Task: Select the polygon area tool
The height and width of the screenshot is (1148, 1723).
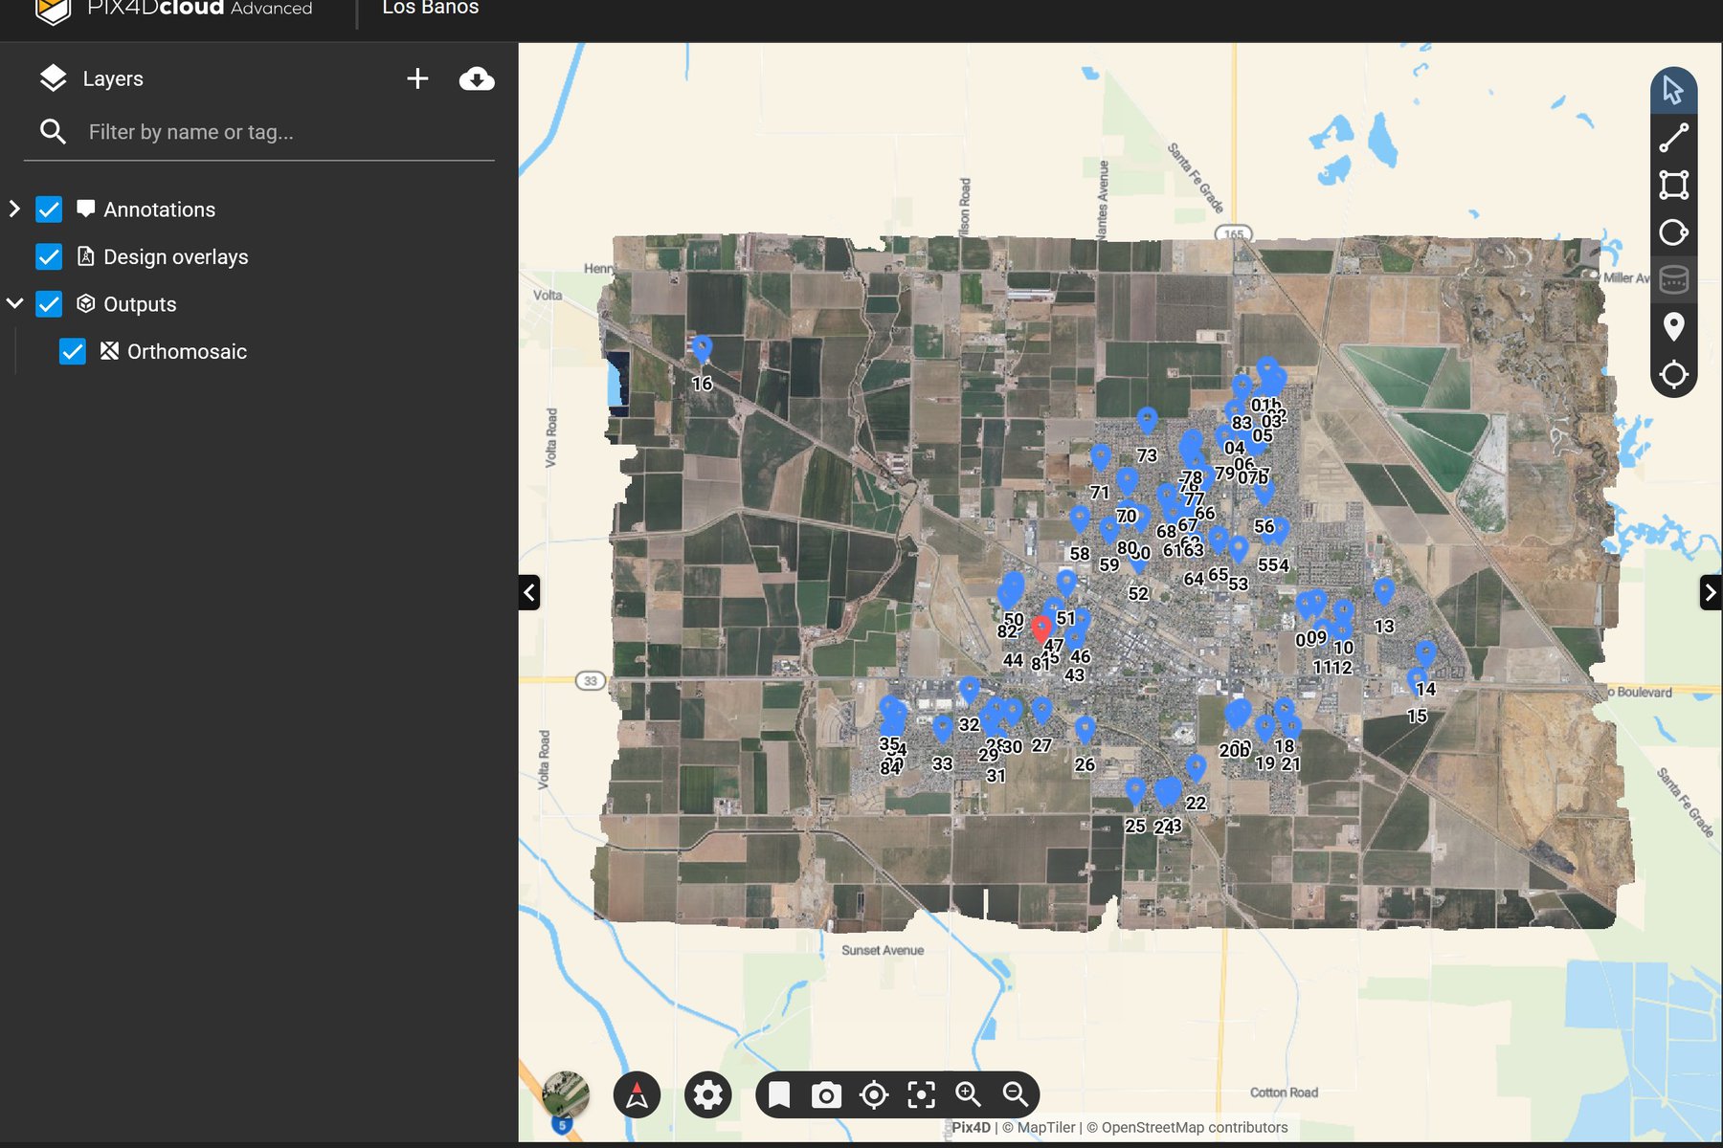Action: 1673,185
